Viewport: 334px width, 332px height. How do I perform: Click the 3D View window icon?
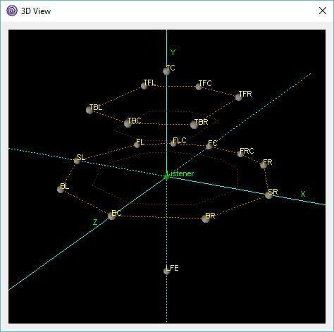click(12, 11)
